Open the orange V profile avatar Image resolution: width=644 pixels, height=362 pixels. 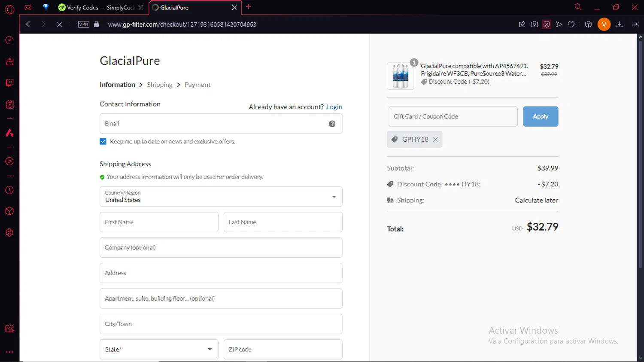604,24
